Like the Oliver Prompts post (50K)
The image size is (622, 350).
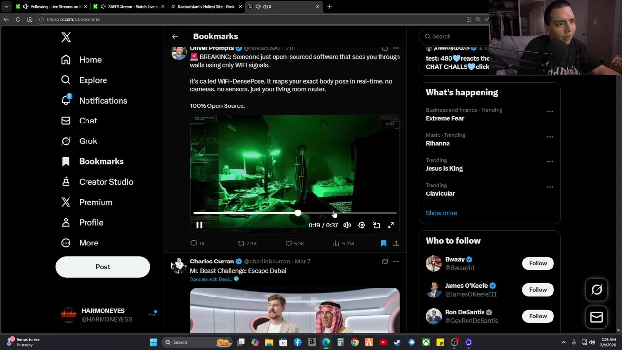(x=294, y=243)
